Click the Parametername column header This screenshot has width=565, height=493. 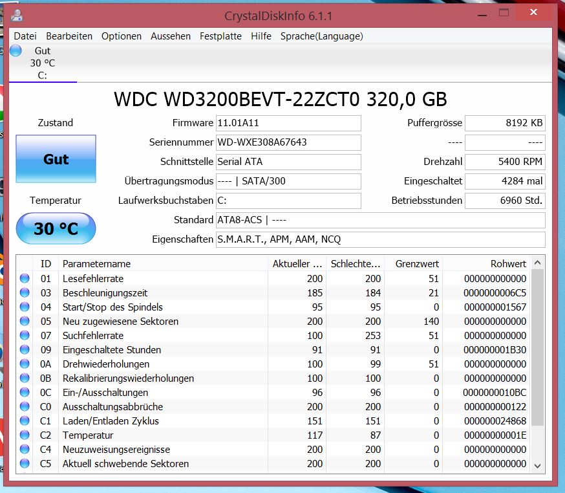pos(164,263)
